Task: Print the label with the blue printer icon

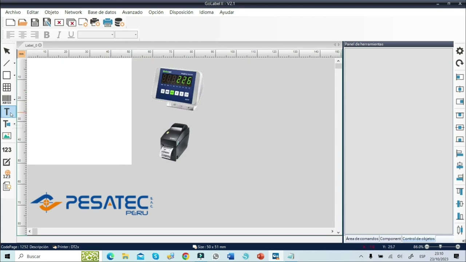Action: 107,23
